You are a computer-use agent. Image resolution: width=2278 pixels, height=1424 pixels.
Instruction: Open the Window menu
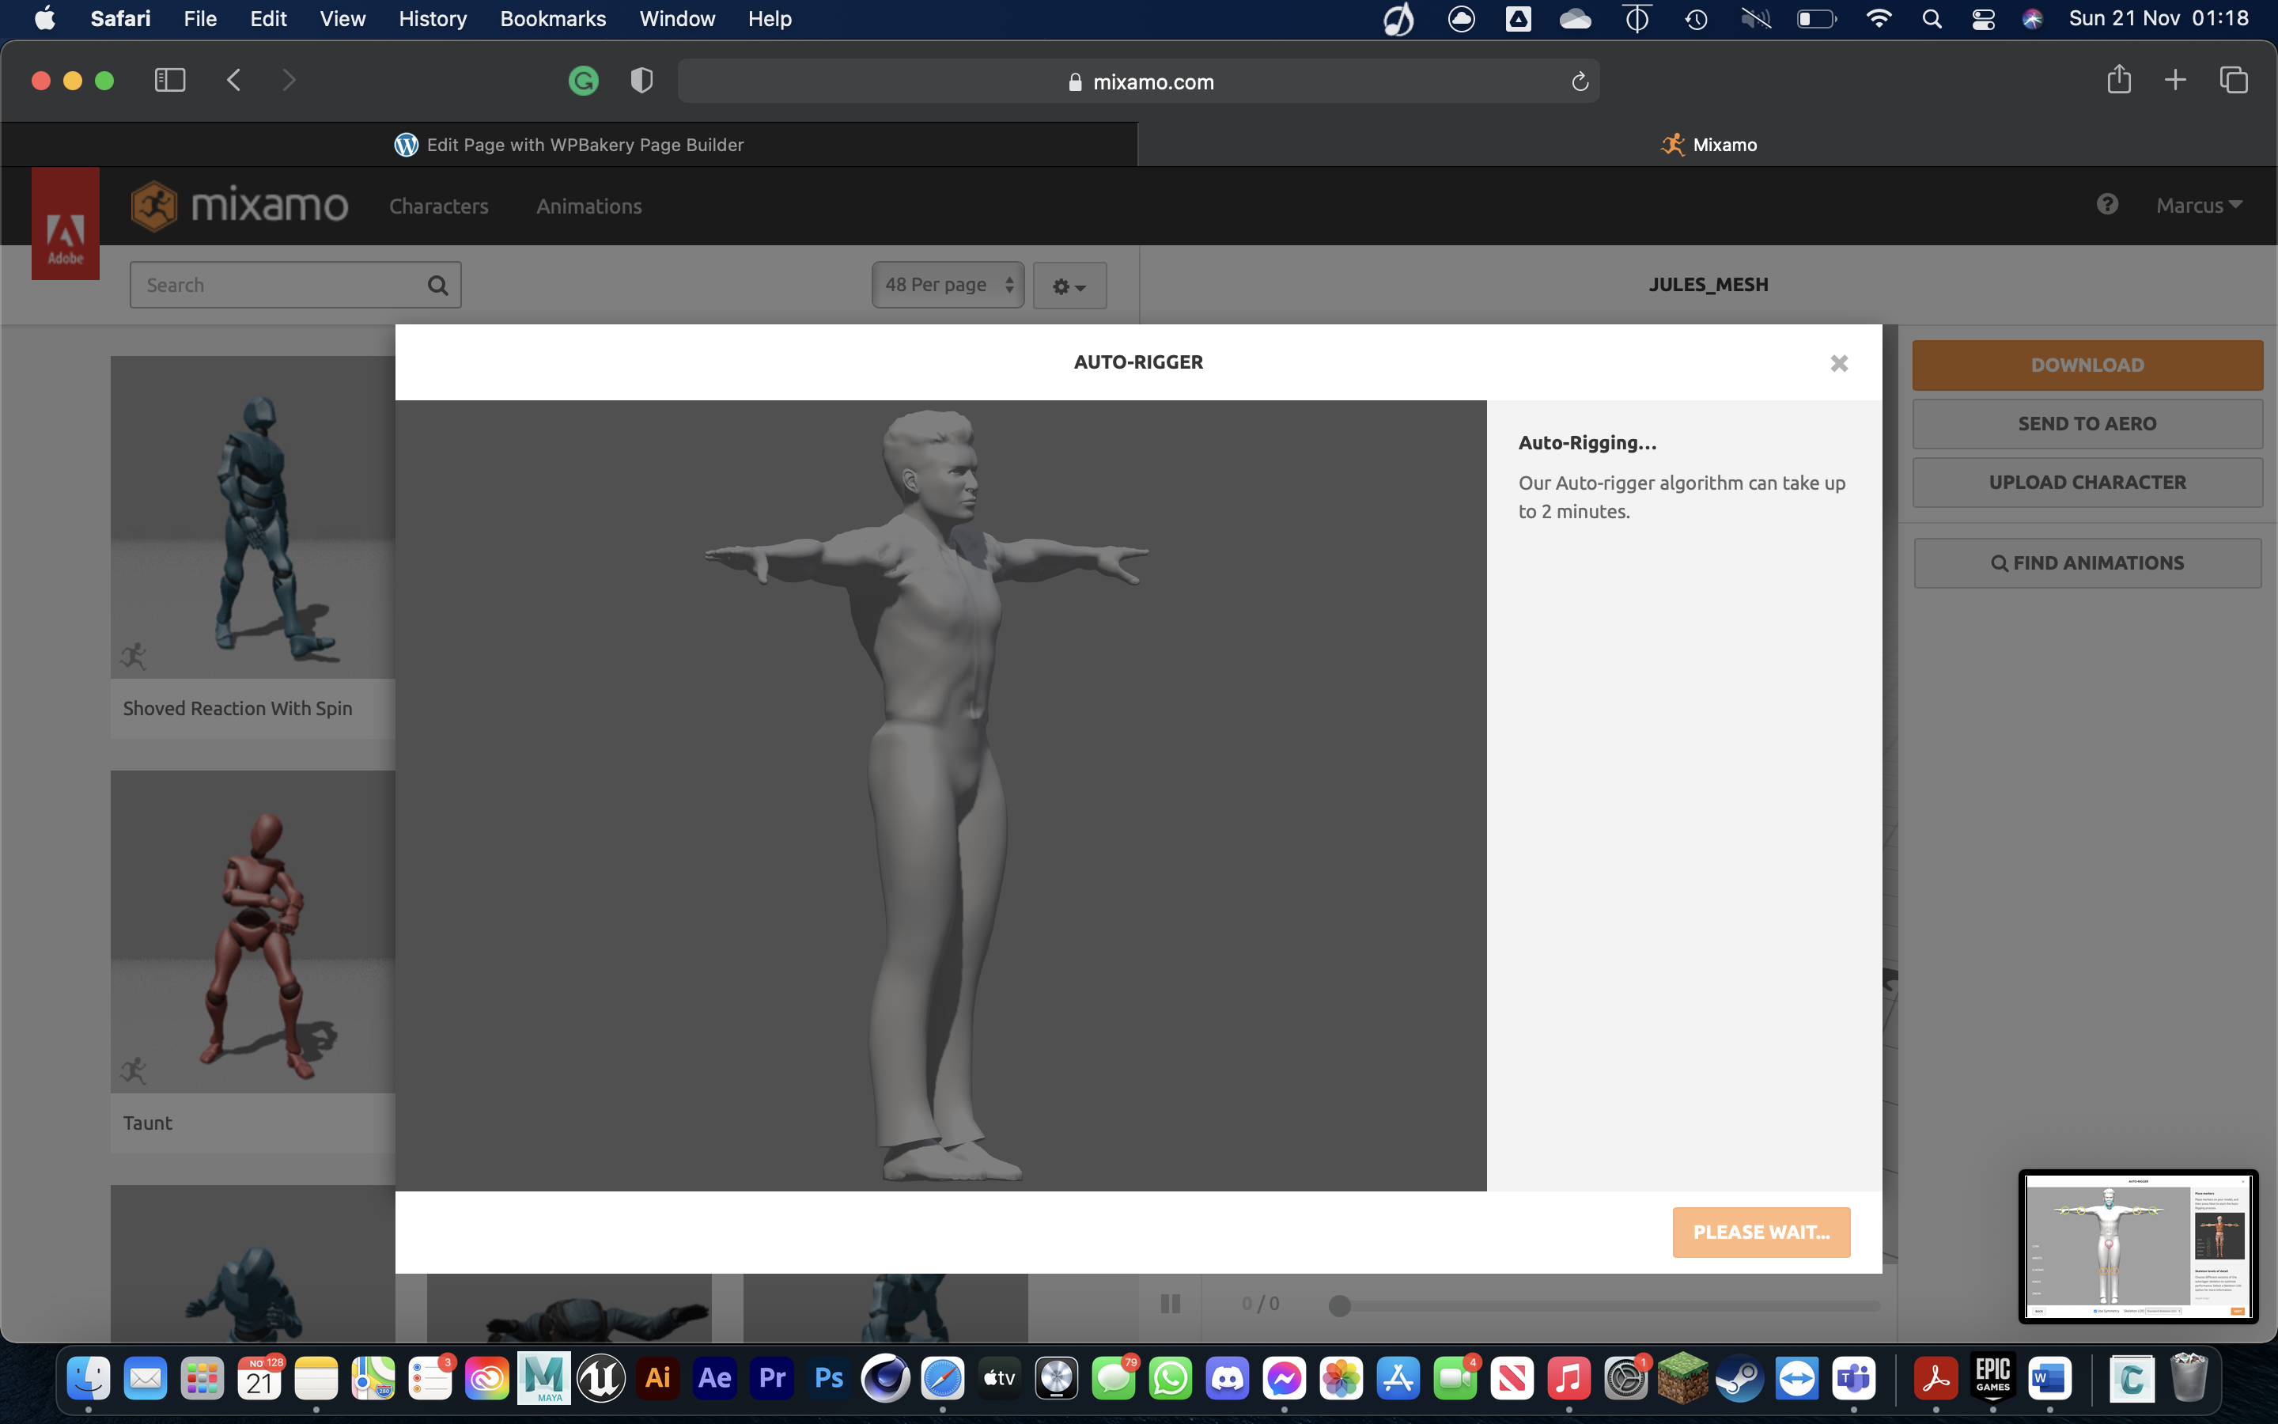[677, 19]
